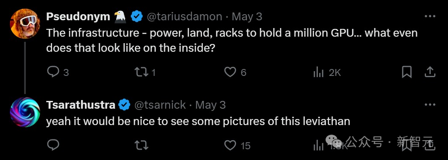Image resolution: width=448 pixels, height=160 pixels.
Task: Bookmark Pseudonym's tweet
Action: [x=407, y=72]
